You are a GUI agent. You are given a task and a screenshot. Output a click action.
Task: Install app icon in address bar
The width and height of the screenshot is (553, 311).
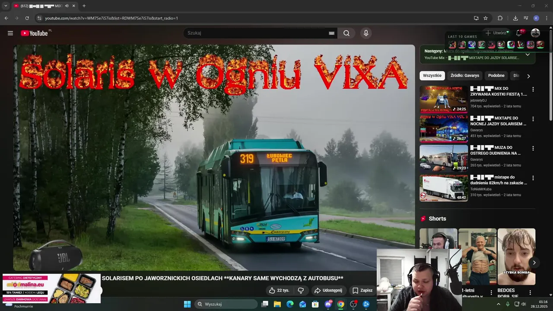(x=476, y=18)
